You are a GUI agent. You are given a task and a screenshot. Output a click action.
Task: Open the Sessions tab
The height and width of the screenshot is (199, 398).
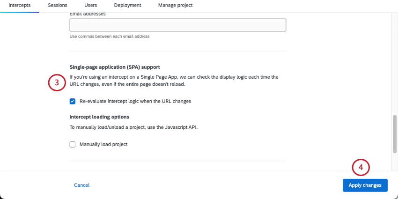(x=58, y=5)
